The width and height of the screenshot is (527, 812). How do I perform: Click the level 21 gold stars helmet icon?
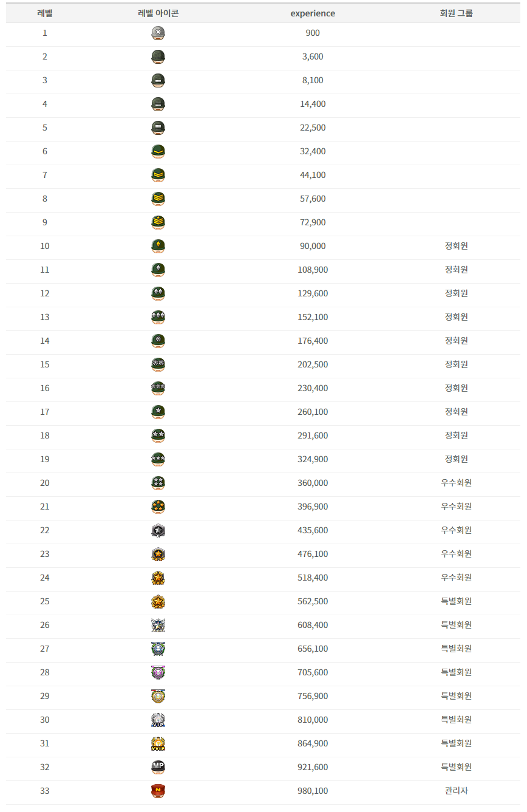tap(158, 507)
